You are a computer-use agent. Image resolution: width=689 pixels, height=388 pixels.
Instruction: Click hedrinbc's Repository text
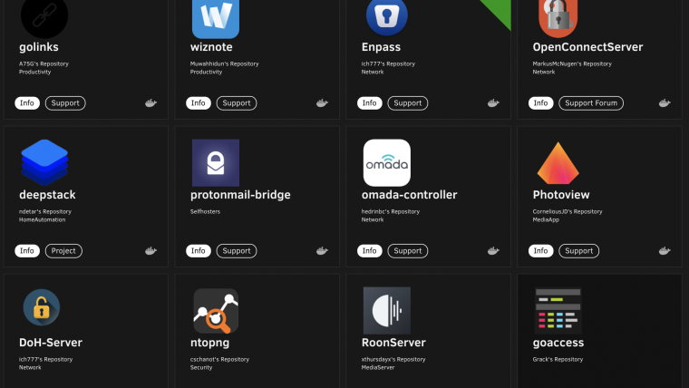click(391, 211)
